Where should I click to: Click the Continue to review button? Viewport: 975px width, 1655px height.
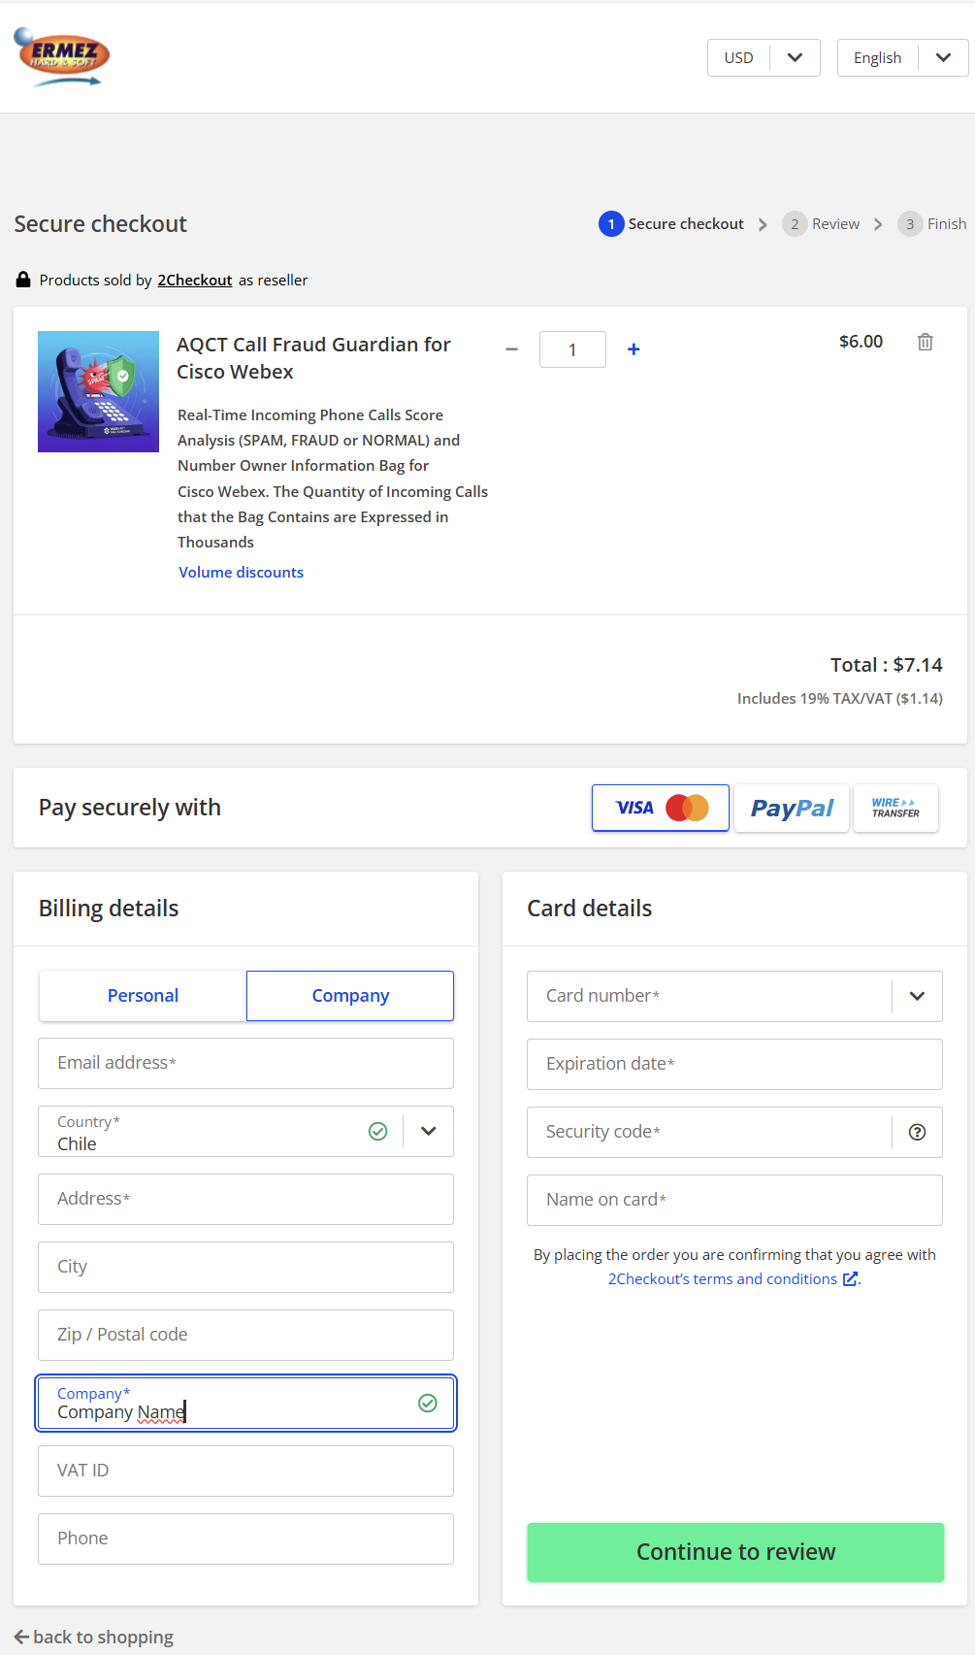tap(734, 1551)
